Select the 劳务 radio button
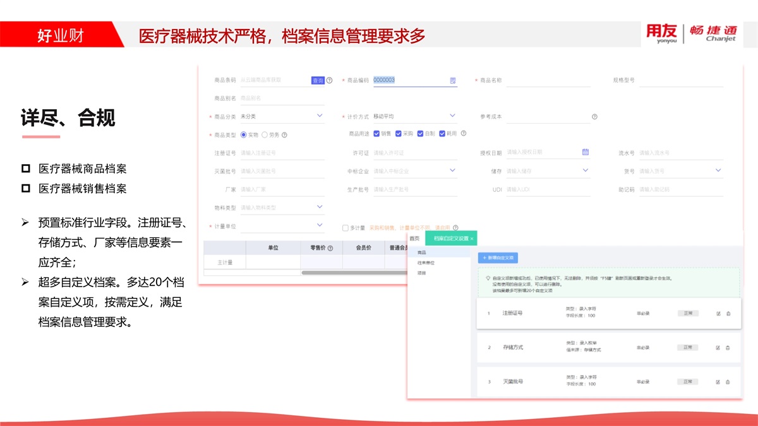The image size is (758, 426). click(x=265, y=134)
